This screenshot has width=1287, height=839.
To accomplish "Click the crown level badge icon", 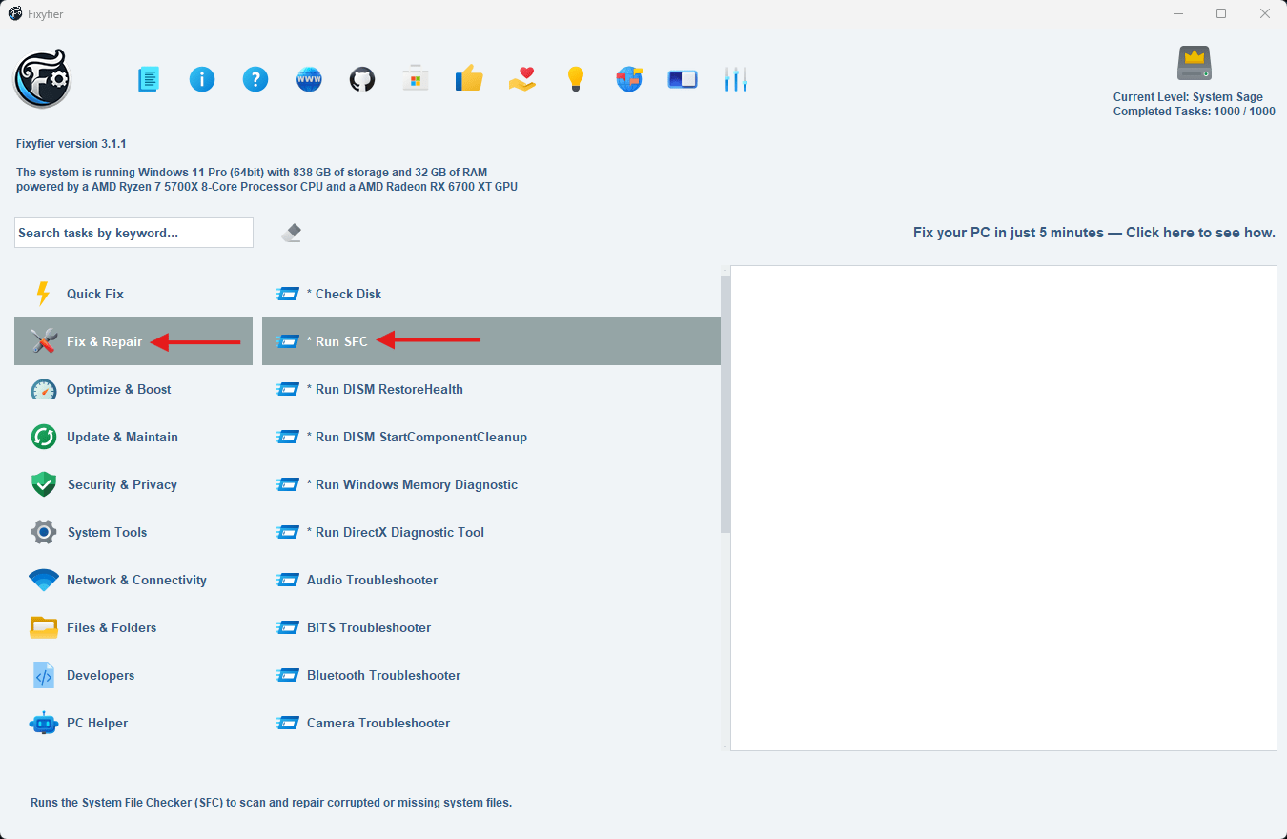I will click(x=1194, y=63).
